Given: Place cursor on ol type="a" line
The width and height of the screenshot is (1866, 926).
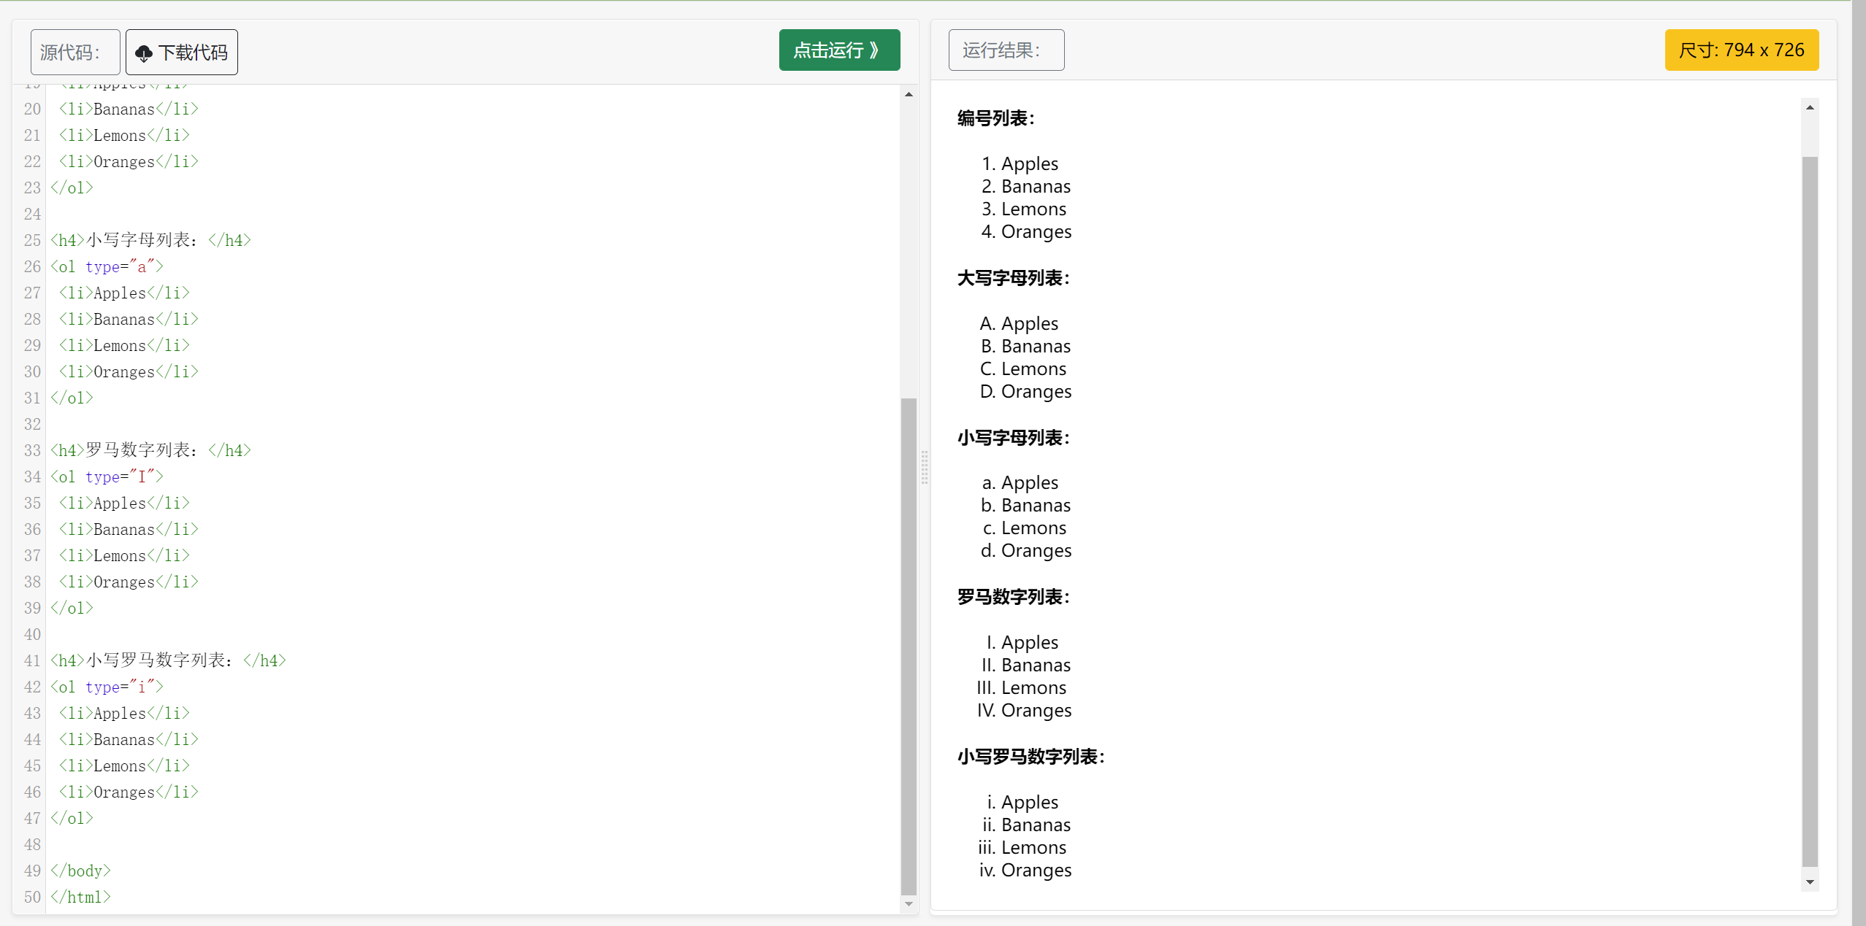Looking at the screenshot, I should 107,267.
